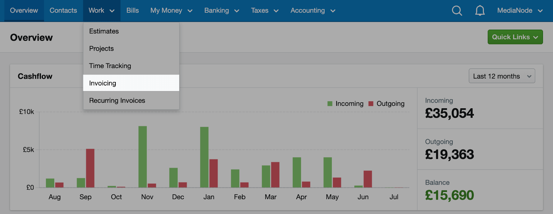
Task: Expand the Quick Links button
Action: tap(515, 37)
